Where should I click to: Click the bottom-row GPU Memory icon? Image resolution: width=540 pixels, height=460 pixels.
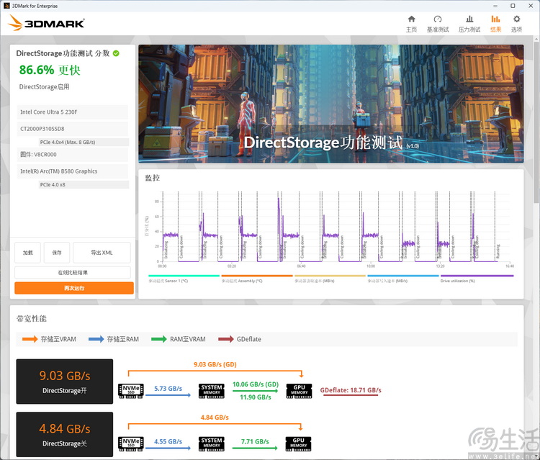pos(298,444)
